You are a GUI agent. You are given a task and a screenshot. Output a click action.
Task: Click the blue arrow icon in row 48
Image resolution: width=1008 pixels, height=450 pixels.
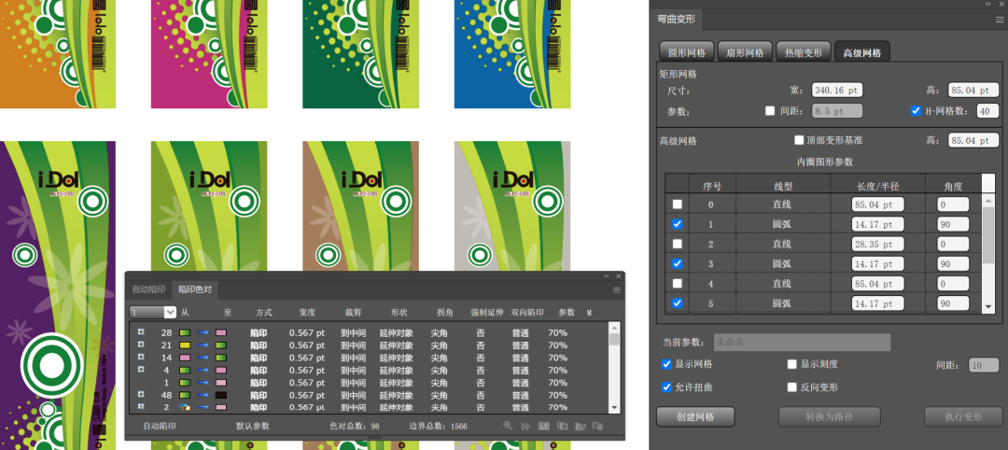point(203,395)
